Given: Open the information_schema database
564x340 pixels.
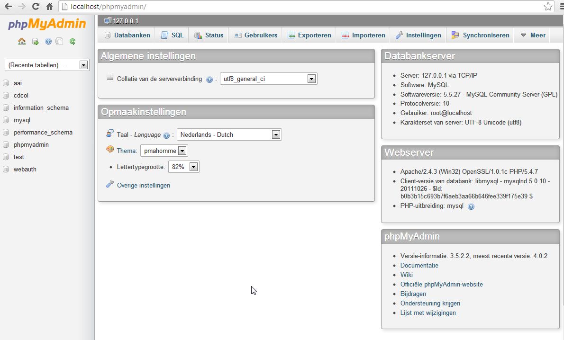Looking at the screenshot, I should pos(41,107).
